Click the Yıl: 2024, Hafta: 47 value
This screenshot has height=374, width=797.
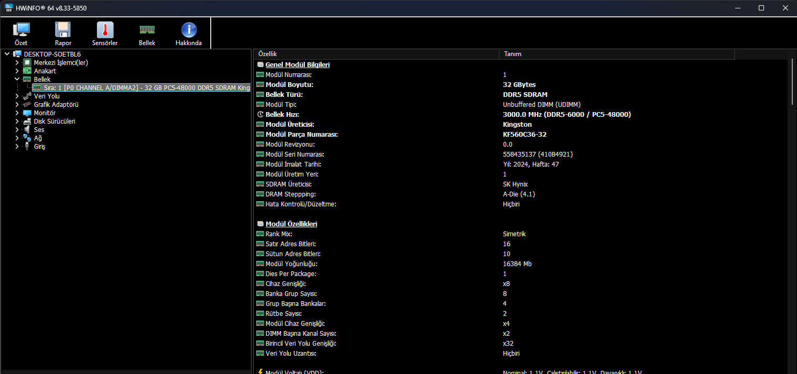(x=531, y=164)
